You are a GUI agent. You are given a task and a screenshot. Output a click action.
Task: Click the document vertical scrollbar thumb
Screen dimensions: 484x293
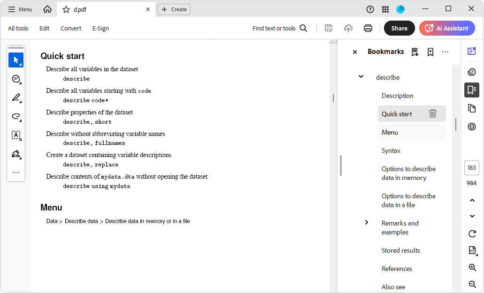point(333,98)
